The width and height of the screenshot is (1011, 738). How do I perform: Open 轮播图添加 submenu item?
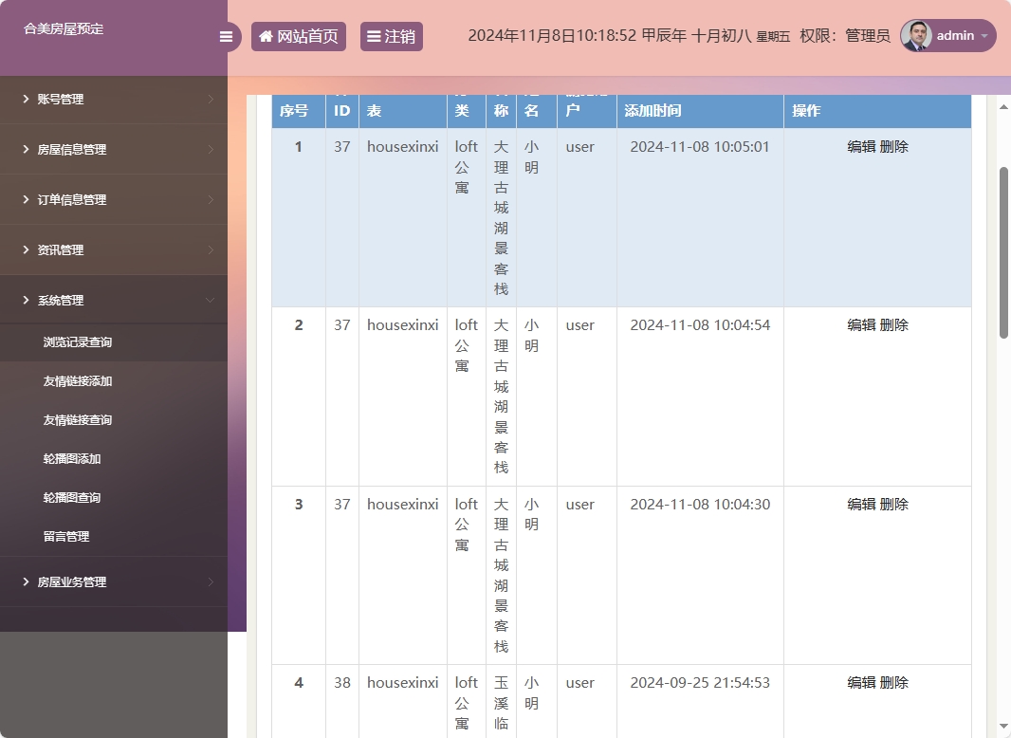tap(71, 459)
